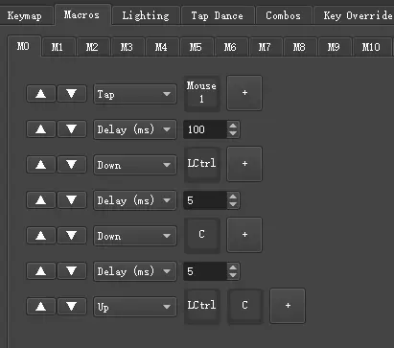Click the 100 delay input field
This screenshot has width=394, height=348.
[x=205, y=129]
